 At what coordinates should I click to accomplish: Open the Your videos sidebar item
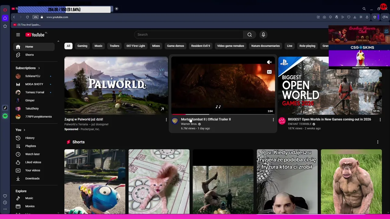34,170
